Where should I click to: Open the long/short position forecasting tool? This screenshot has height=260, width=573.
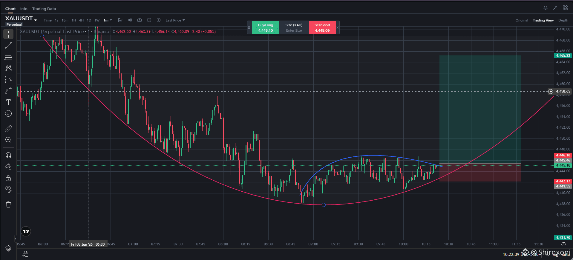click(x=8, y=79)
